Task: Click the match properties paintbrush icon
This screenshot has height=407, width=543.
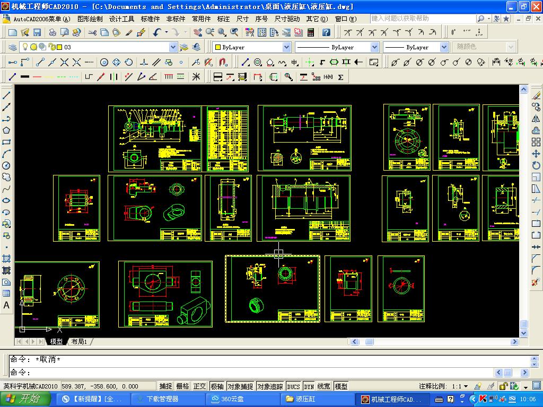Action: click(129, 32)
